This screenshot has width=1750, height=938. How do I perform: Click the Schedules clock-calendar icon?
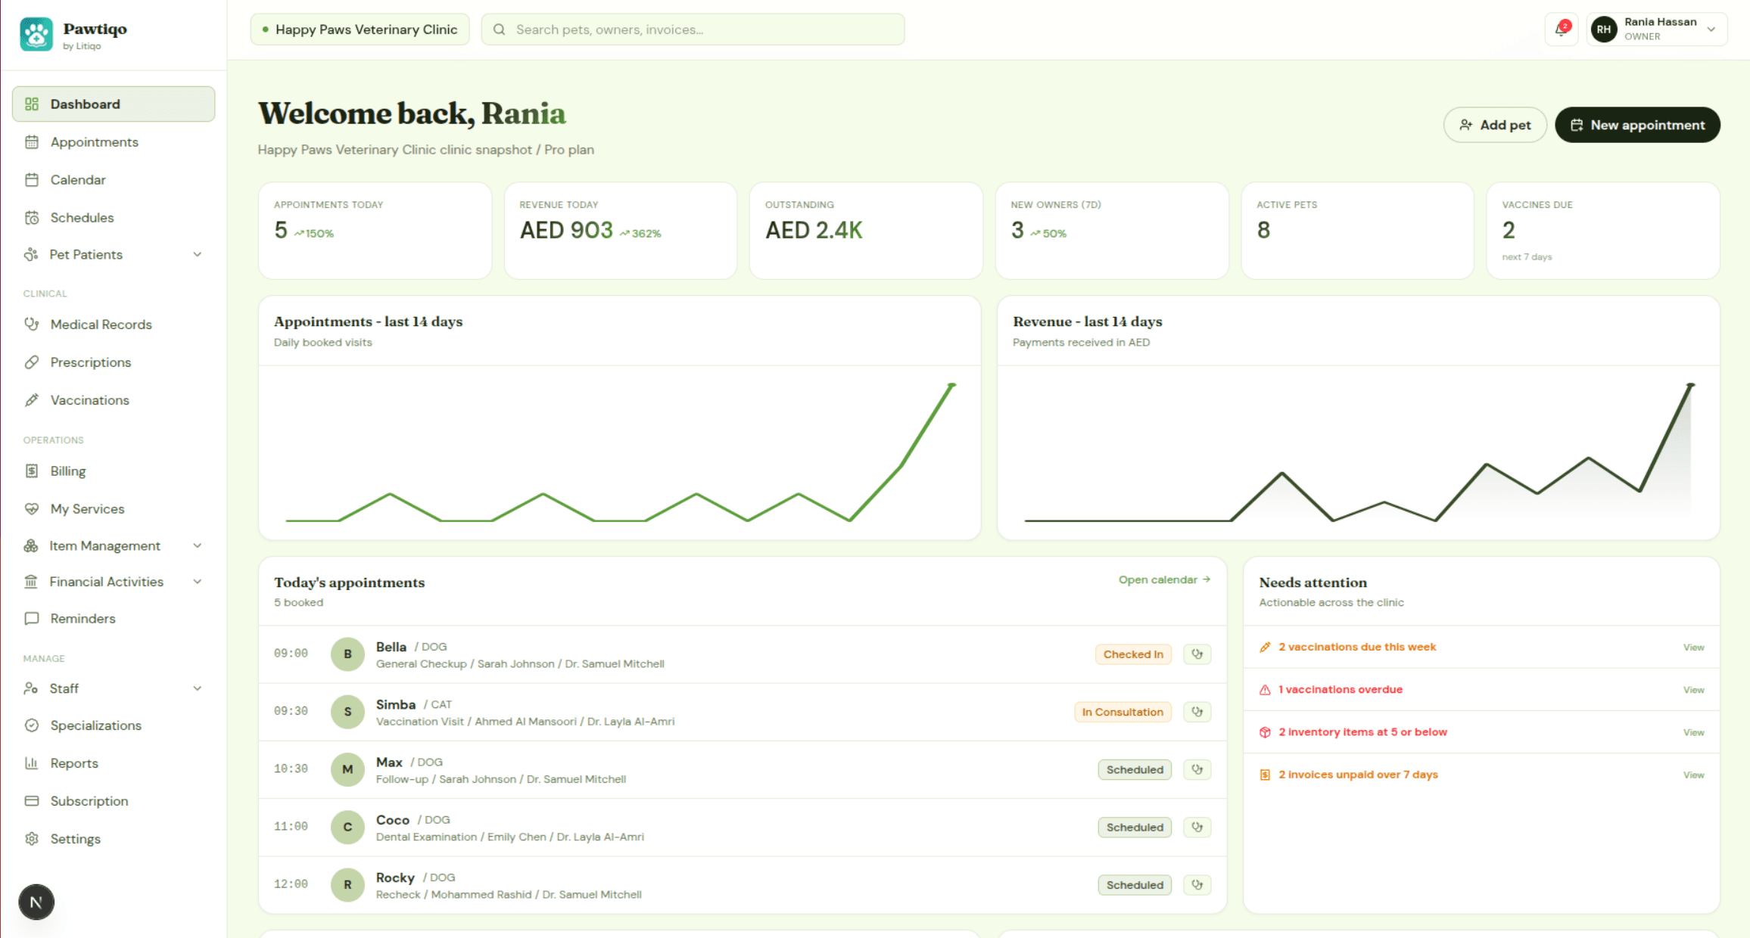(x=32, y=217)
